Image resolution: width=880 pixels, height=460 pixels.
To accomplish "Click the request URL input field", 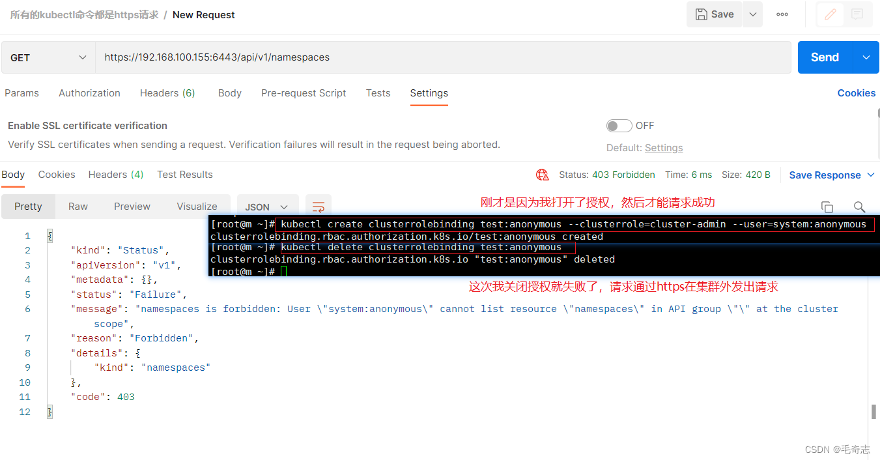I will tap(443, 57).
